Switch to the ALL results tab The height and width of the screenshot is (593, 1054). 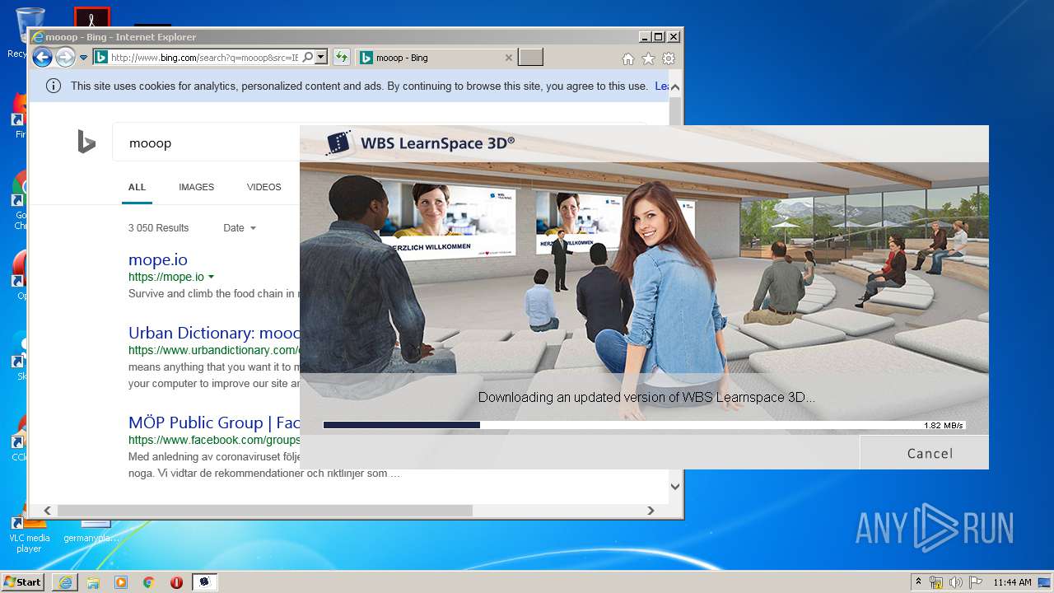click(137, 187)
